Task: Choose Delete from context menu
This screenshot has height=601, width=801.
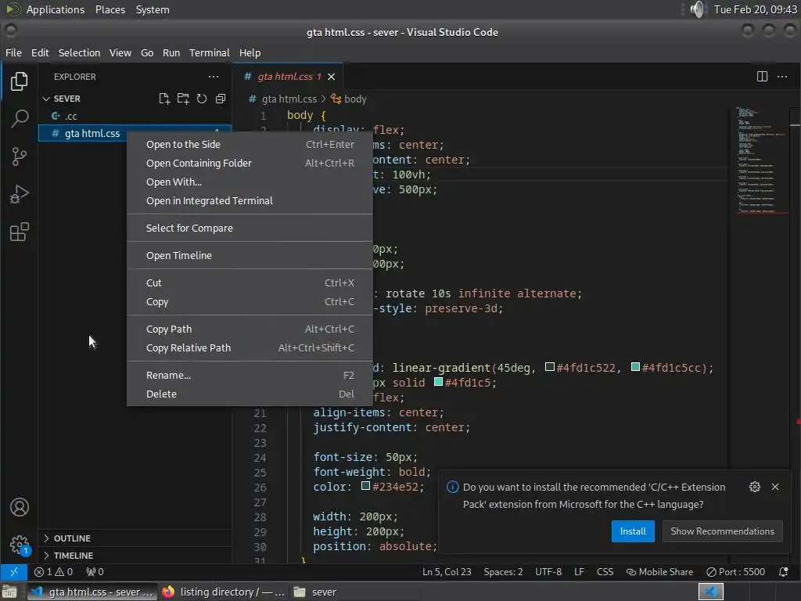Action: tap(250, 394)
